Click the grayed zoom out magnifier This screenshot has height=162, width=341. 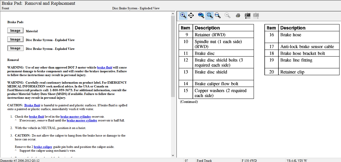click(227, 15)
